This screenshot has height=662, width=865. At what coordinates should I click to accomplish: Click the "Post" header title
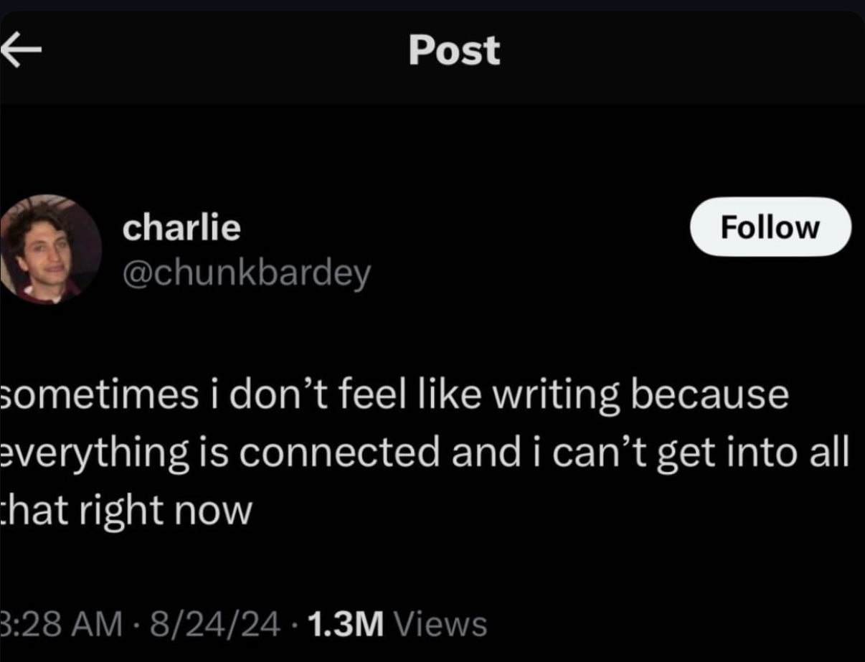pyautogui.click(x=454, y=51)
